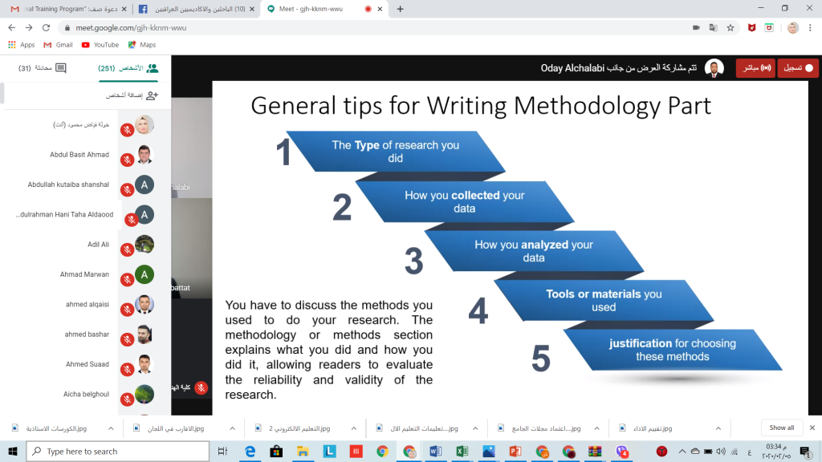
Task: Click the translate page icon in address bar
Action: (713, 27)
